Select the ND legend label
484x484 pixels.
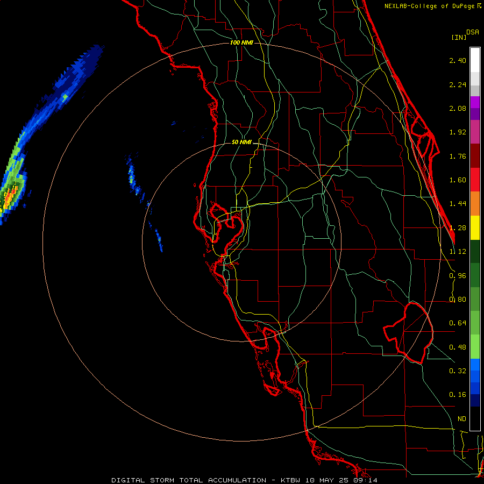(x=462, y=419)
